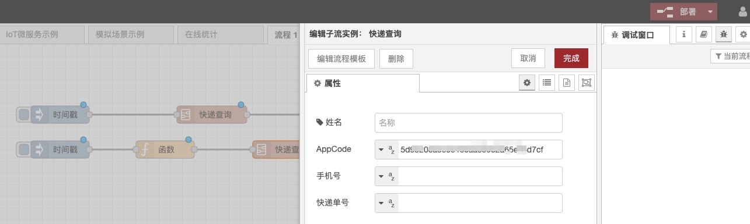The image size is (750, 224).
Task: Select the second 时间戳 node
Action: 60,150
